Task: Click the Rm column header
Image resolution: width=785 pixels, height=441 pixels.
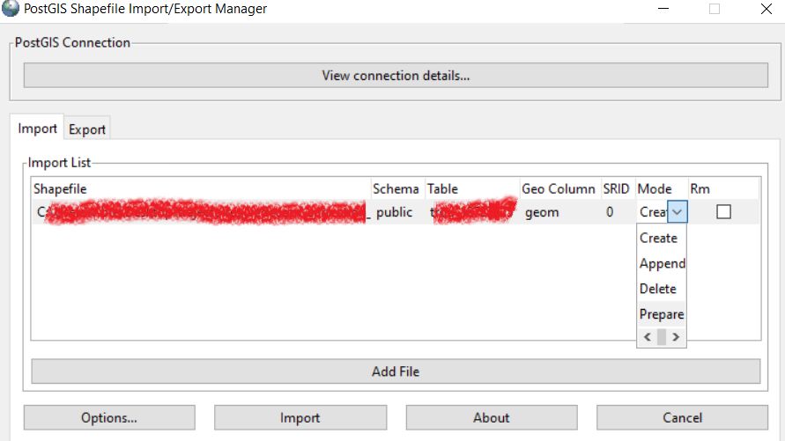Action: point(700,189)
